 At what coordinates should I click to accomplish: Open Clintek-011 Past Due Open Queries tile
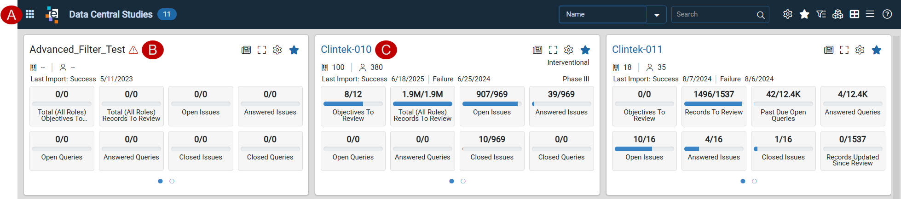coord(783,106)
